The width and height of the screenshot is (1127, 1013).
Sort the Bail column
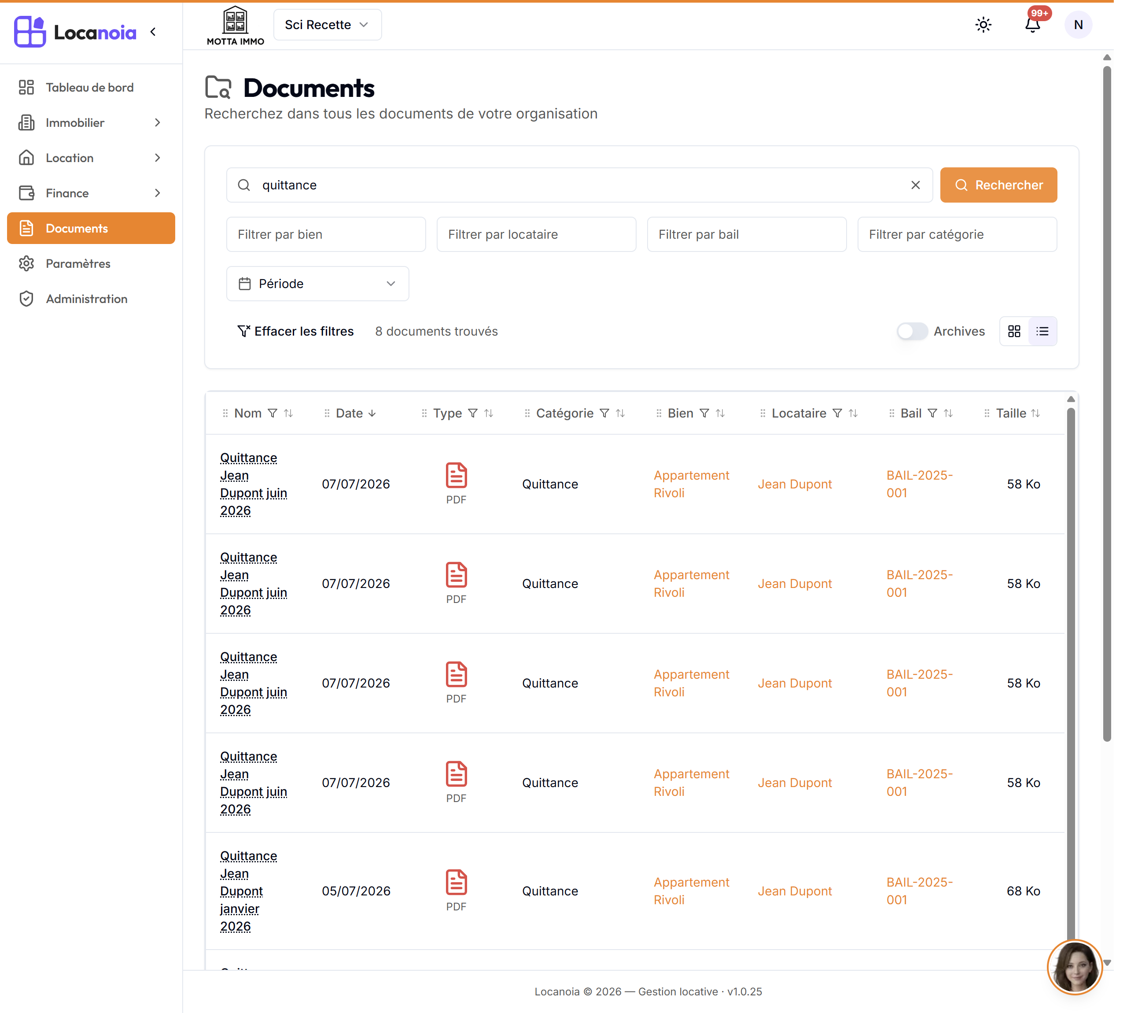pos(948,414)
